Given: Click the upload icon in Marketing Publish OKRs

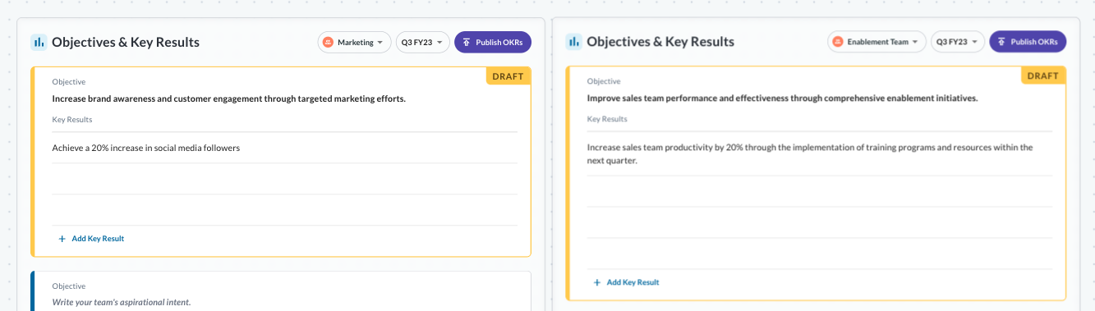Looking at the screenshot, I should [467, 42].
